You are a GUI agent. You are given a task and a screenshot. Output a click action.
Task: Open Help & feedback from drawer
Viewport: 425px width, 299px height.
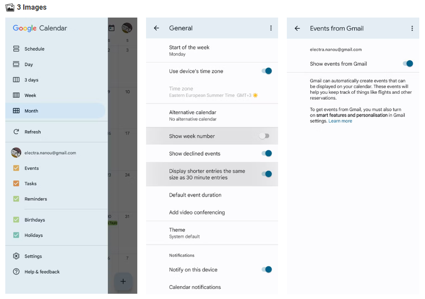(x=56, y=271)
